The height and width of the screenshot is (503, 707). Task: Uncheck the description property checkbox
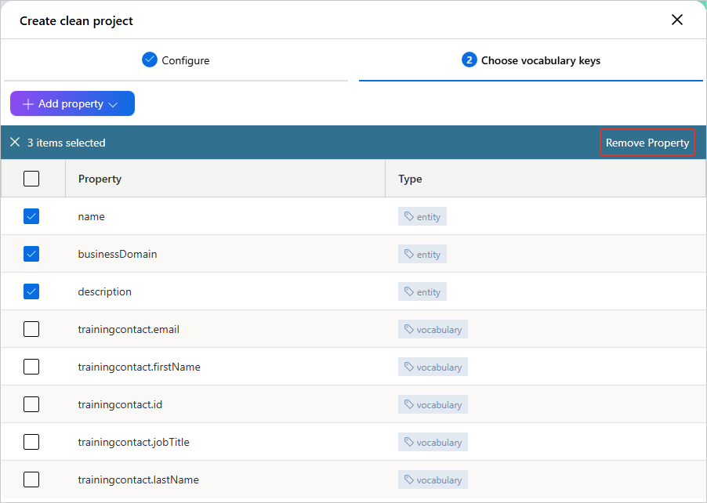point(31,291)
